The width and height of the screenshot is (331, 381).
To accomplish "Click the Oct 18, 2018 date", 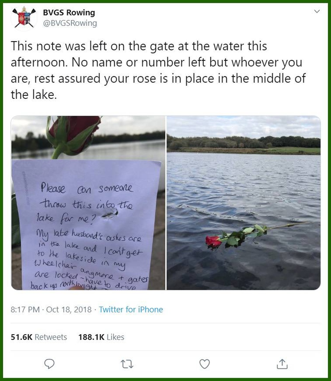I will [x=69, y=309].
